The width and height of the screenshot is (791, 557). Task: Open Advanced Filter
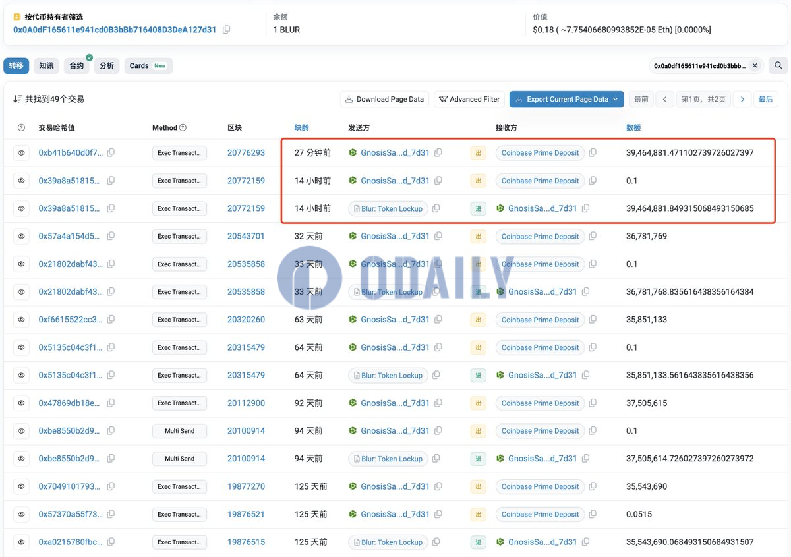click(469, 99)
